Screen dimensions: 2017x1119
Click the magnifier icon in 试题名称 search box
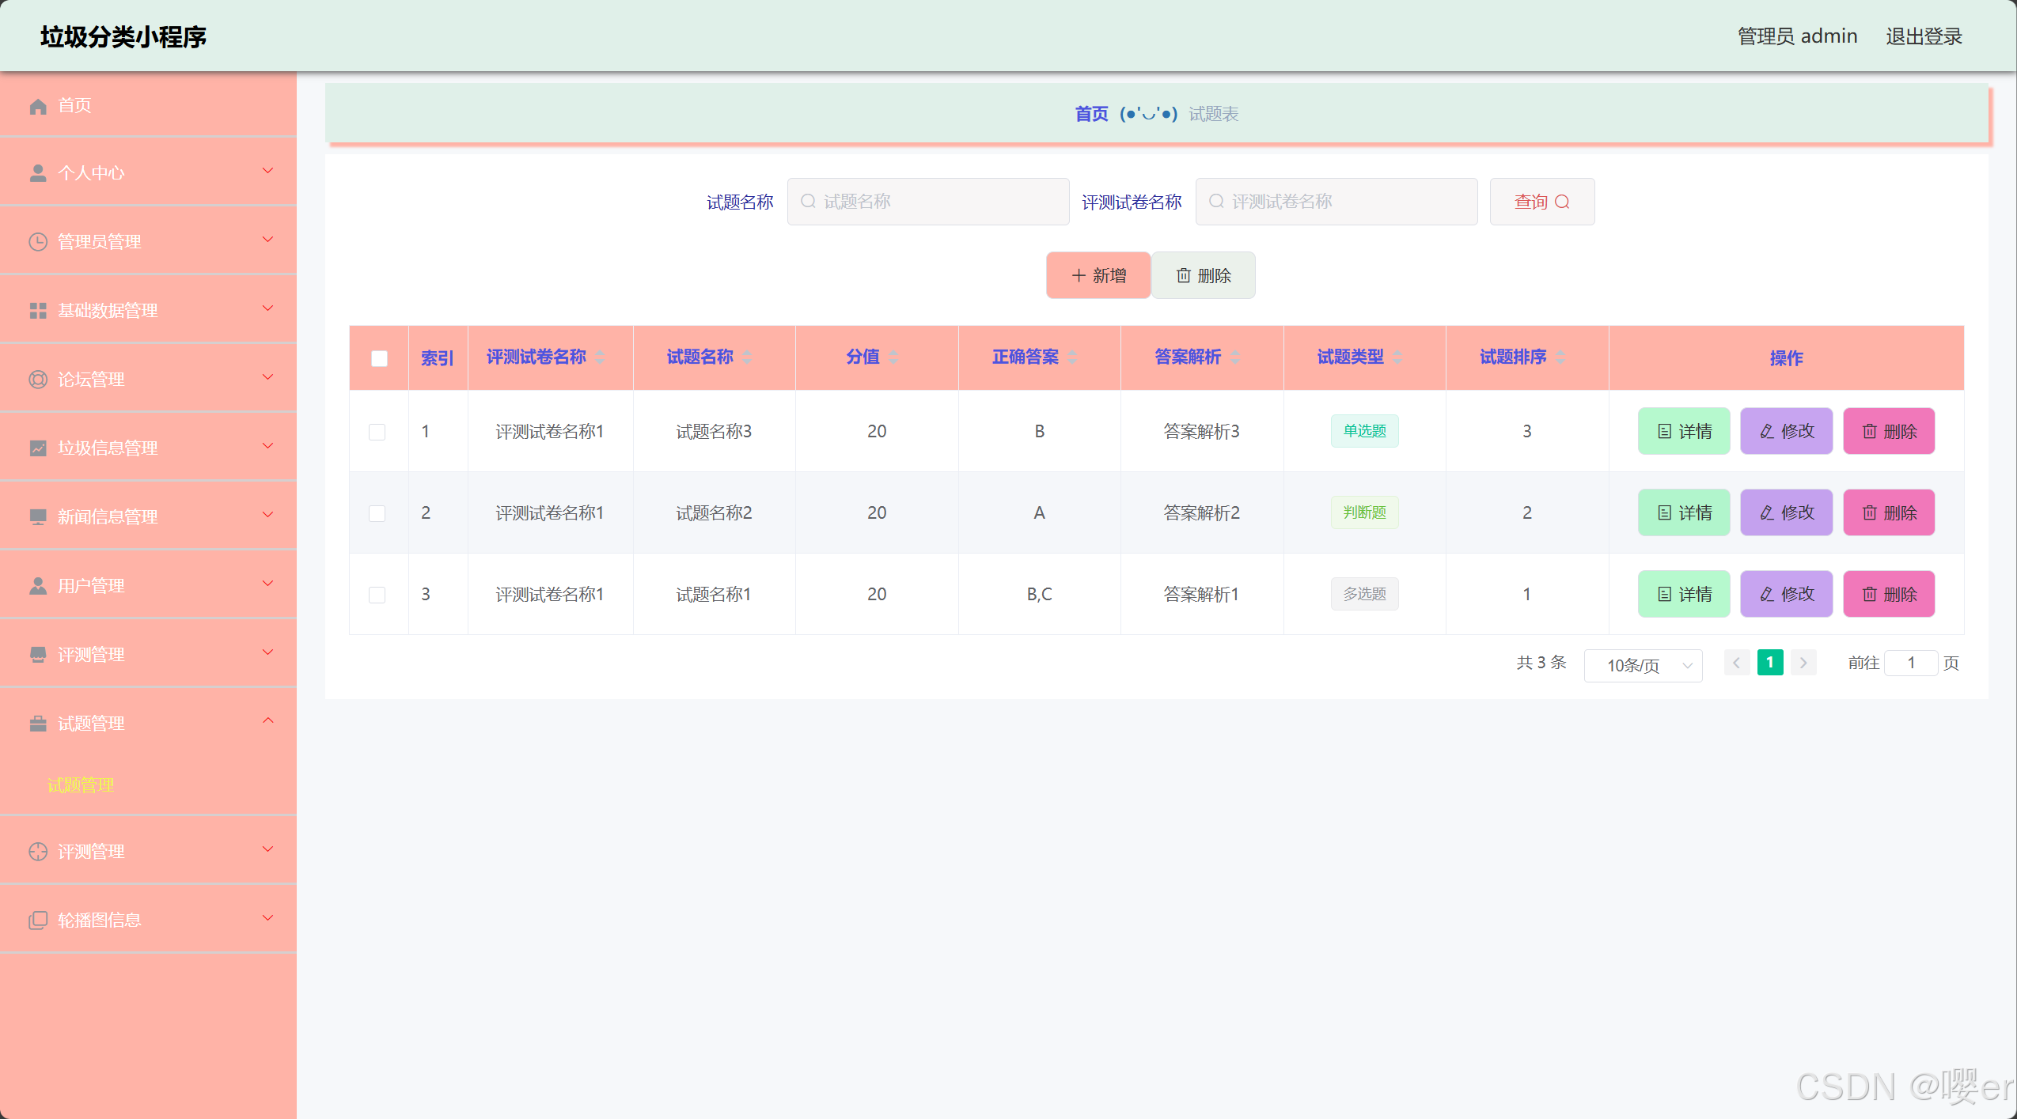pyautogui.click(x=807, y=201)
